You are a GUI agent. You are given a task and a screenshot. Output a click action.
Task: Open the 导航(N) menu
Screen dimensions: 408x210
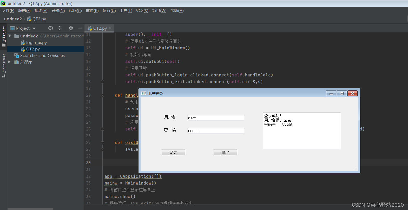pyautogui.click(x=58, y=11)
